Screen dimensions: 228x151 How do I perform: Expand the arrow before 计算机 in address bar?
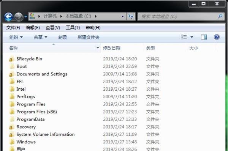coord(39,16)
